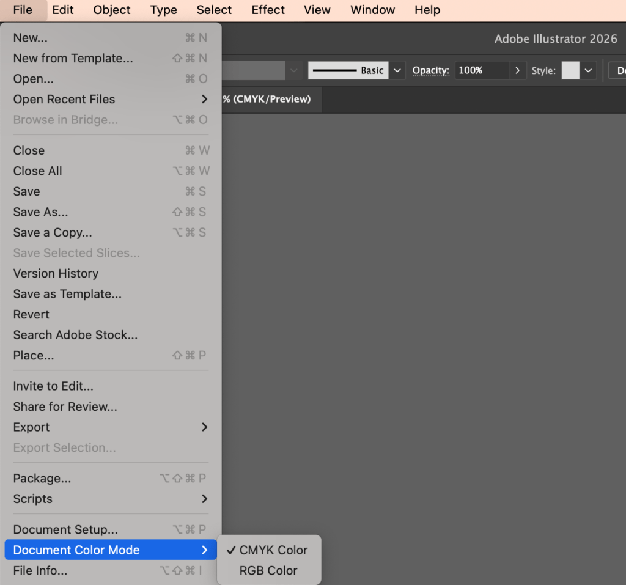Click the Place command
The width and height of the screenshot is (626, 585).
[34, 355]
